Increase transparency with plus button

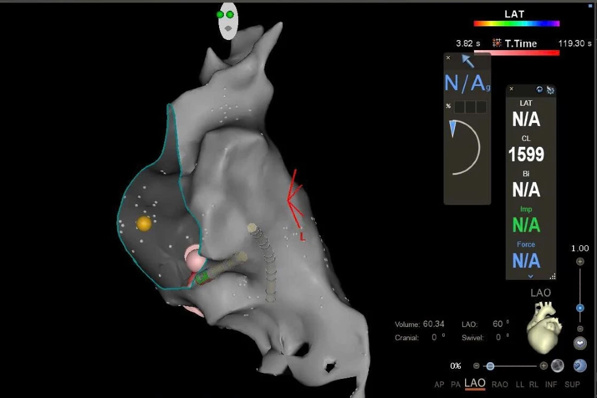[x=543, y=366]
